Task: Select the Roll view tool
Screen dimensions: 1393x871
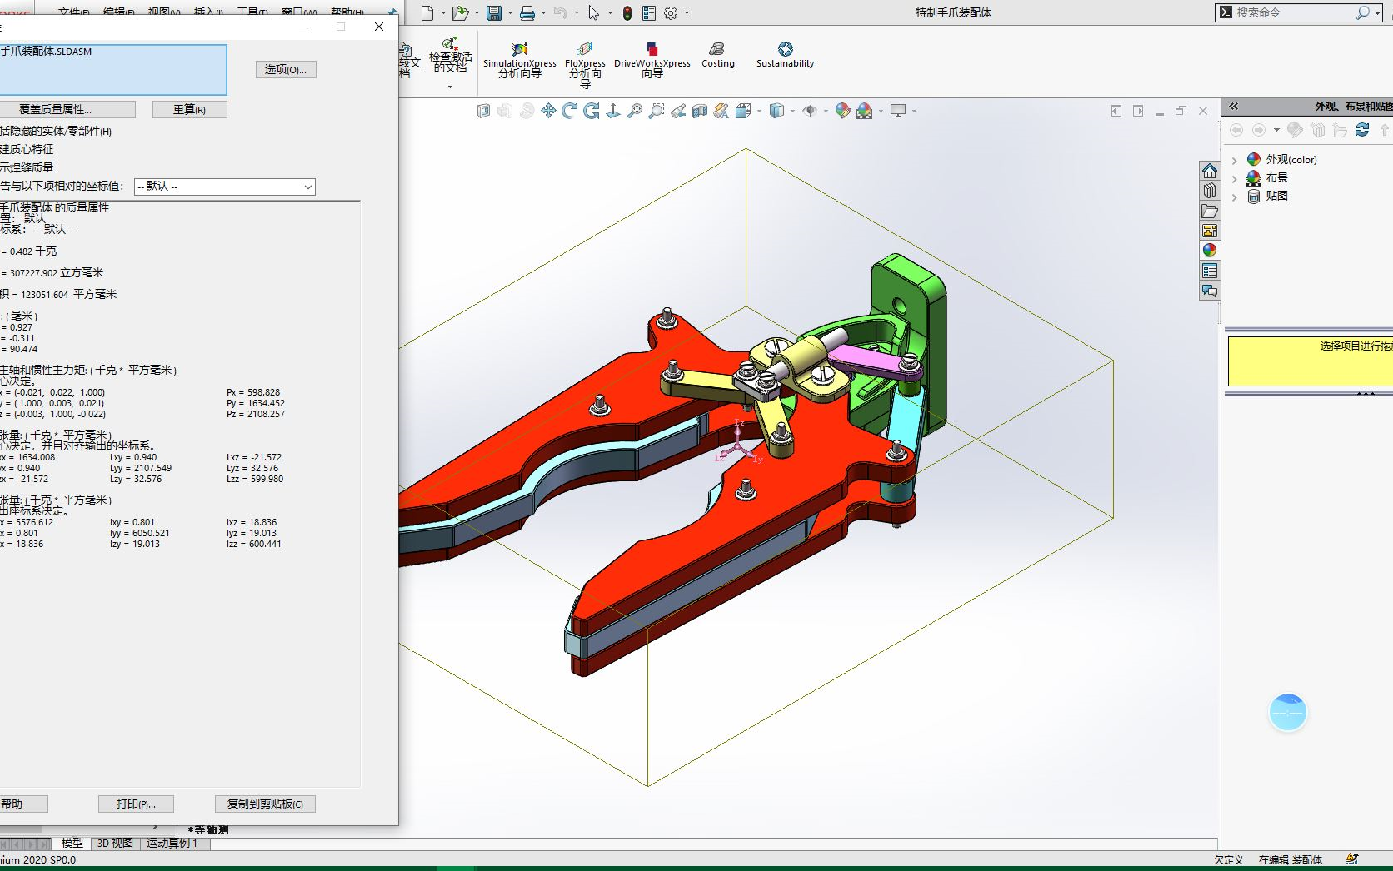Action: click(592, 111)
